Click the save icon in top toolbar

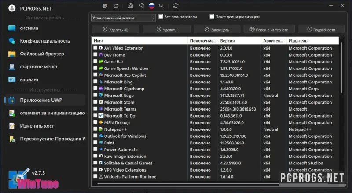(105, 6)
